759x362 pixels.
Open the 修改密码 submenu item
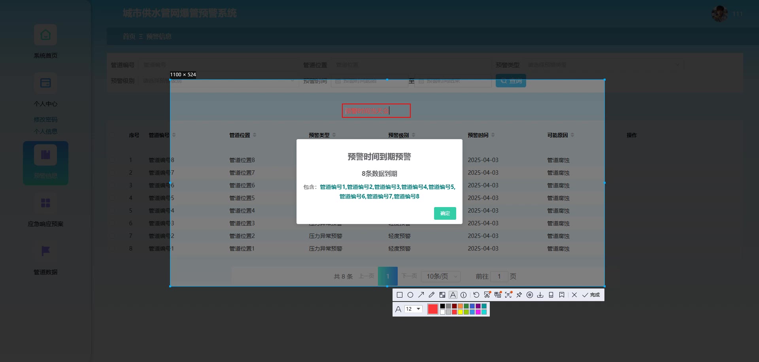(45, 119)
